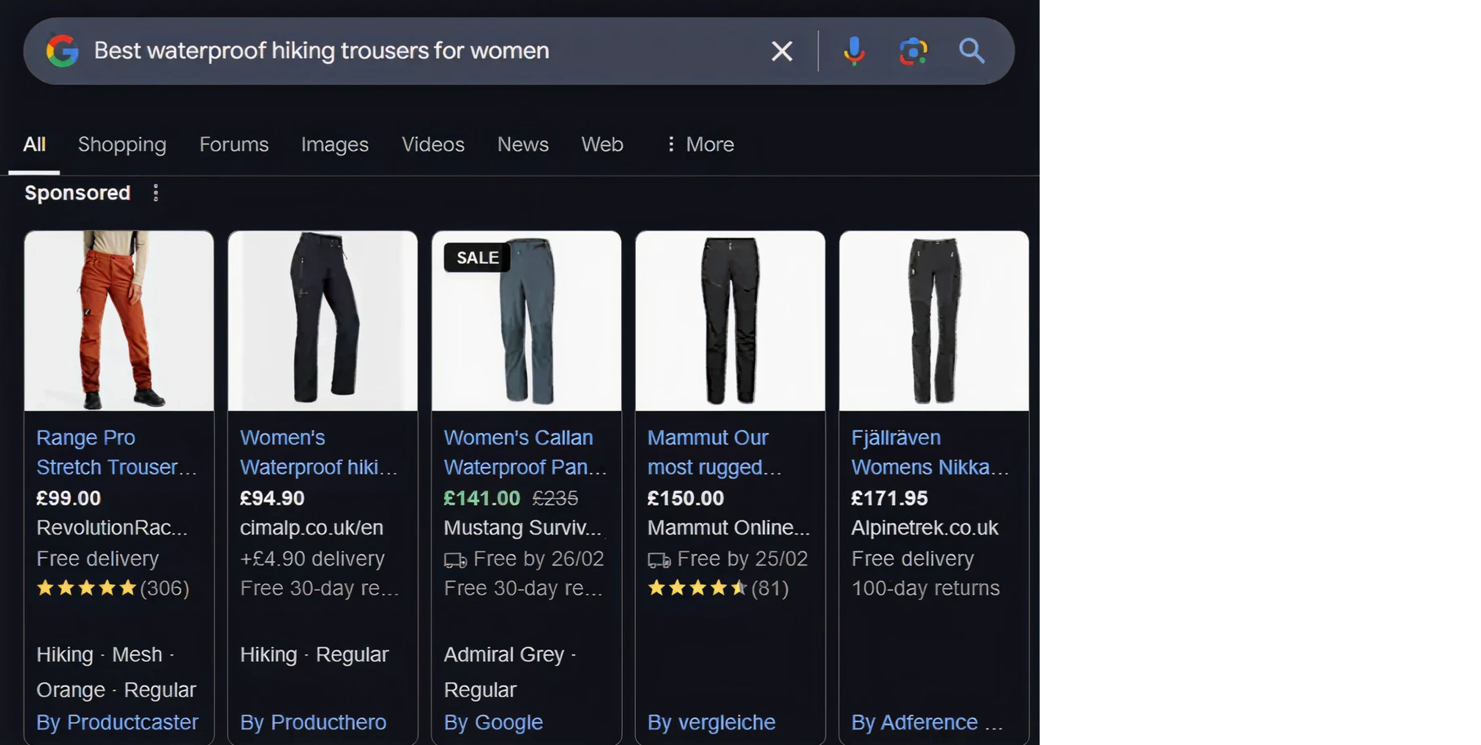Click the RevolutionRac... seller name
Image resolution: width=1481 pixels, height=745 pixels.
pyautogui.click(x=112, y=528)
